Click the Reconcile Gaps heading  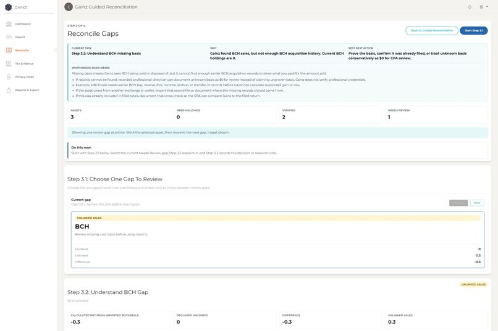[x=93, y=33]
